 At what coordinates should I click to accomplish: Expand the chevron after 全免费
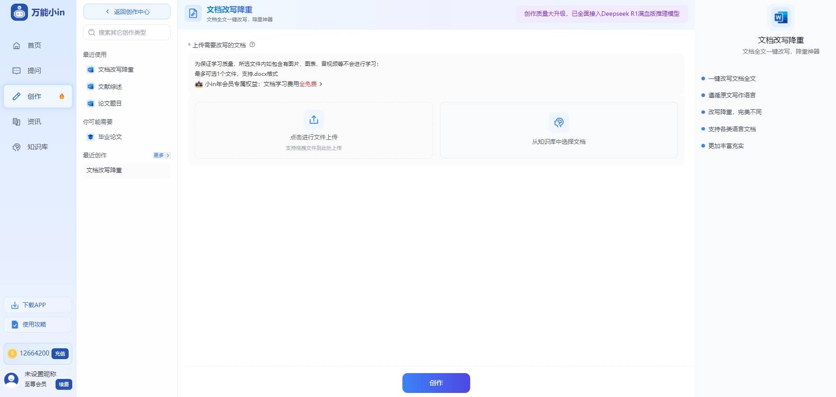[x=321, y=84]
